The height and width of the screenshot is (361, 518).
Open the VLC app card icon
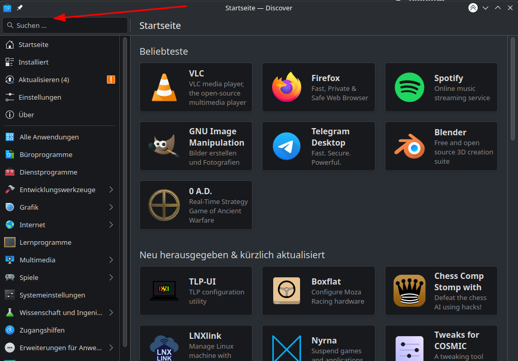(164, 87)
